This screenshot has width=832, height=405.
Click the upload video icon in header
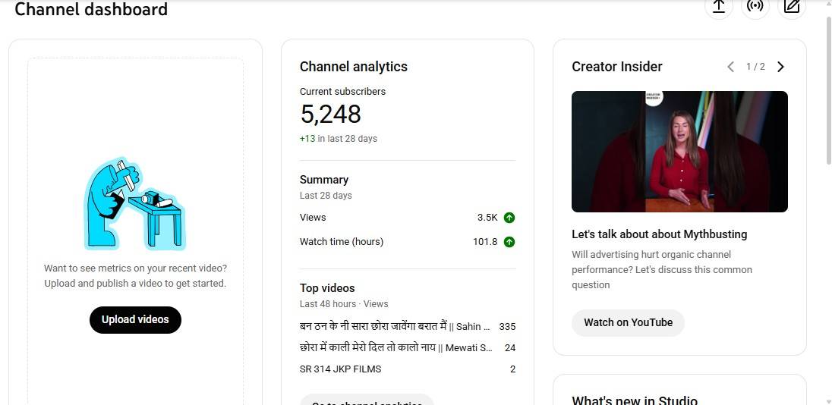pyautogui.click(x=718, y=6)
